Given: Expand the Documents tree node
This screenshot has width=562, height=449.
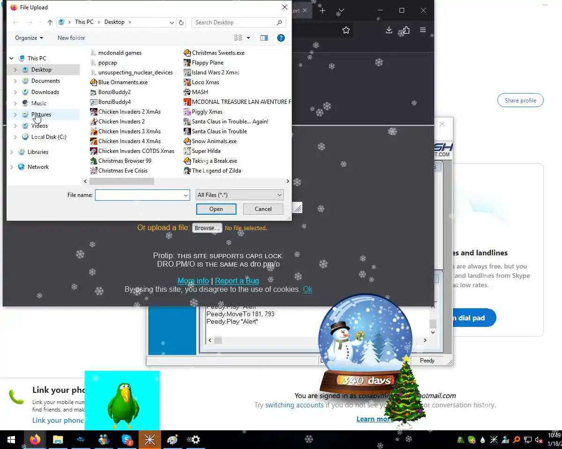Looking at the screenshot, I should (15, 81).
